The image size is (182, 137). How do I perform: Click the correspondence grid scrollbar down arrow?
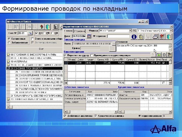[170, 79]
